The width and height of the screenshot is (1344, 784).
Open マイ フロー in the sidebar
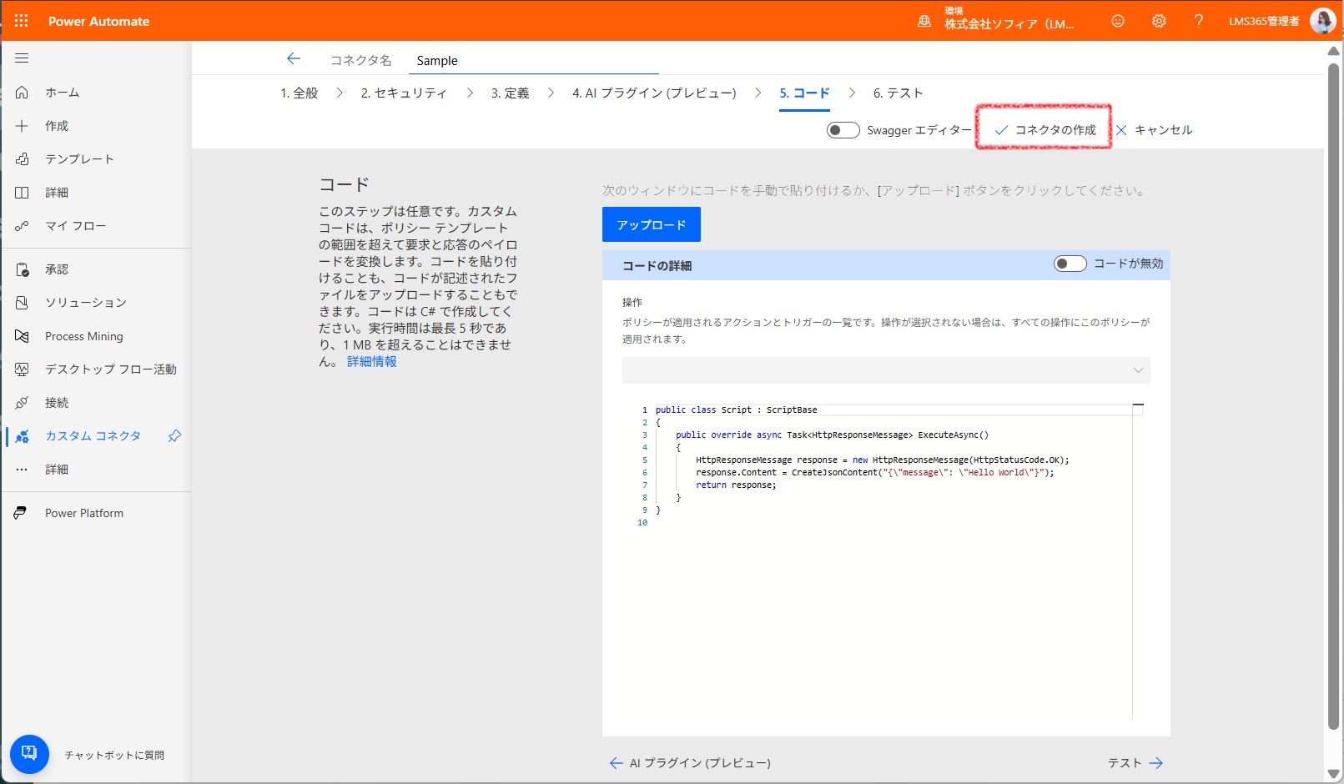(76, 226)
